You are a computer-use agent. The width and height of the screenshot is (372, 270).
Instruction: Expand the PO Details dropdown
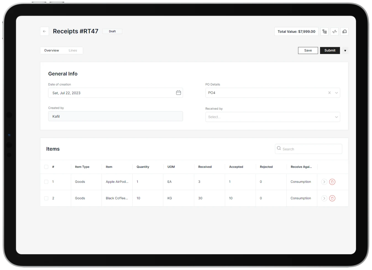pos(336,93)
